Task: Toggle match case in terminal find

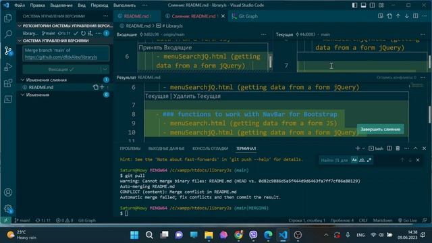Action: click(x=354, y=160)
